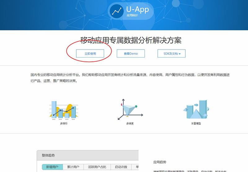248x172 pixels.
Task: Click the 多指标 bar chart illustration
Action: 64,110
